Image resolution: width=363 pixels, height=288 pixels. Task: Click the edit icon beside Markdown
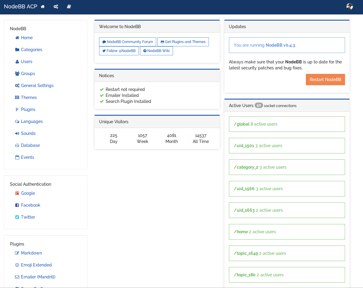pos(17,253)
